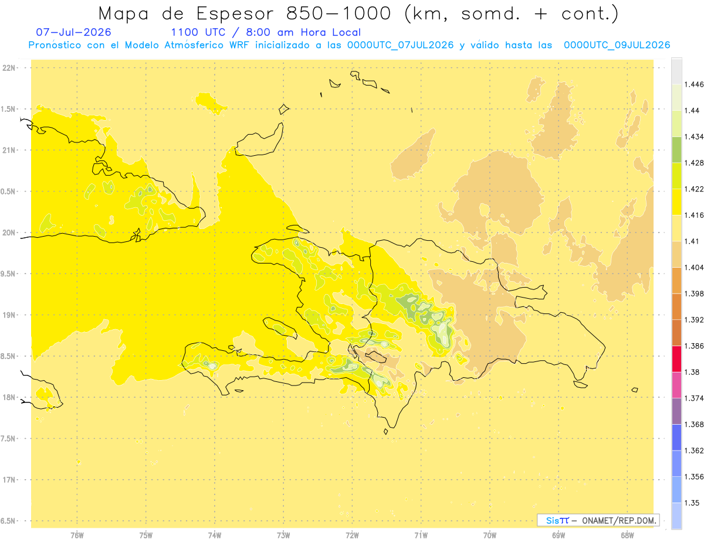The height and width of the screenshot is (543, 704).
Task: Pick the red swatch between 1.38 and 1.386
Action: coord(676,359)
